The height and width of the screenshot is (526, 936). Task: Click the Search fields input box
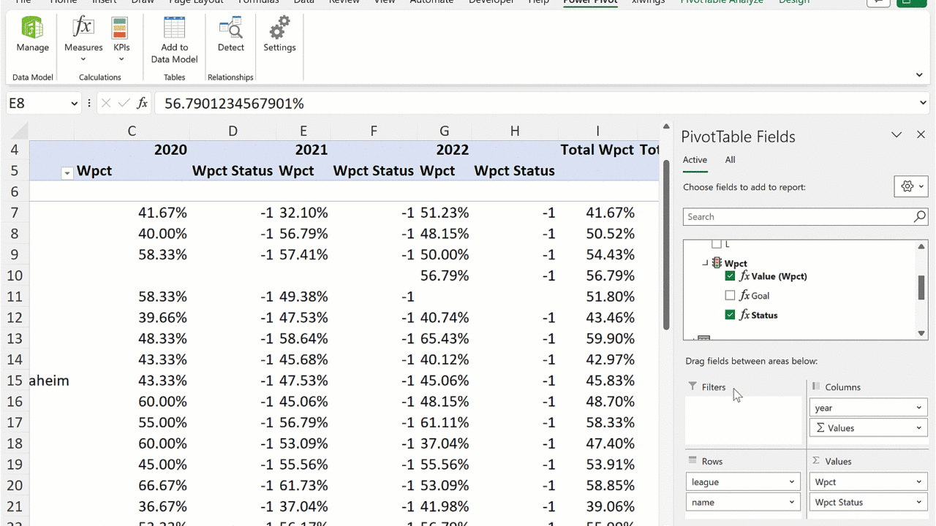coord(797,217)
